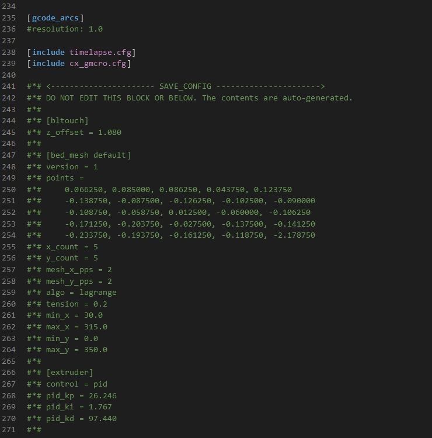
Task: Click the algo = lagrange line
Action: 81,293
